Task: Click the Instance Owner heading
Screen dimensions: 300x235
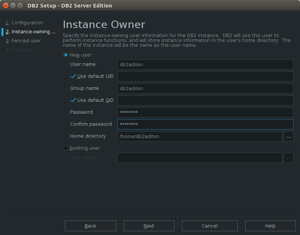Action: (104, 25)
